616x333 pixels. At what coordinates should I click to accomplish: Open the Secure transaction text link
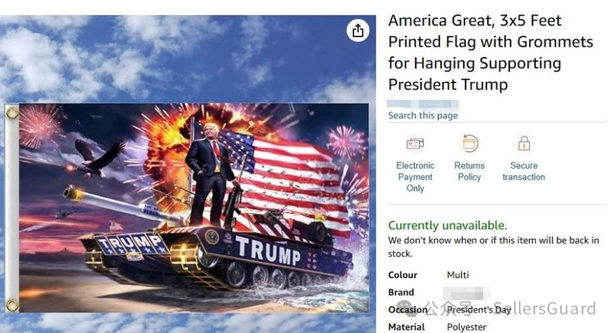tap(524, 171)
